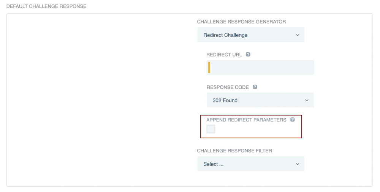Click the Default Challenge Response heading
This screenshot has height=192, width=380.
tap(46, 6)
